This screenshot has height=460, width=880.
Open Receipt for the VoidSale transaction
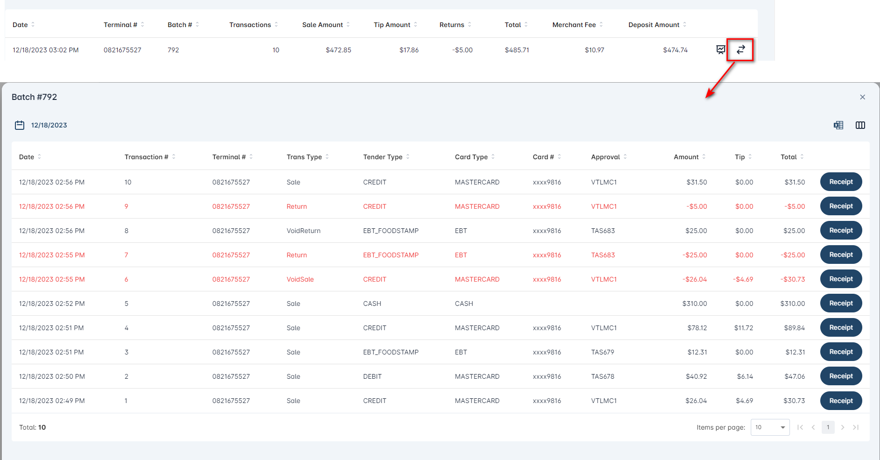841,279
